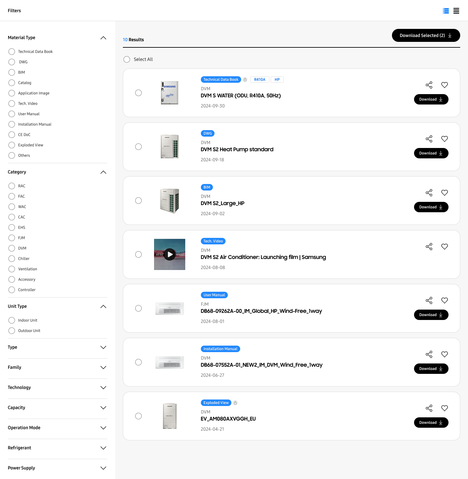Share DVM S2 Heat Pump standard

(x=429, y=139)
